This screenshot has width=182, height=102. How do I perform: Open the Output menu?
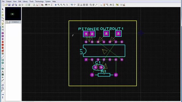[x=9, y=1]
